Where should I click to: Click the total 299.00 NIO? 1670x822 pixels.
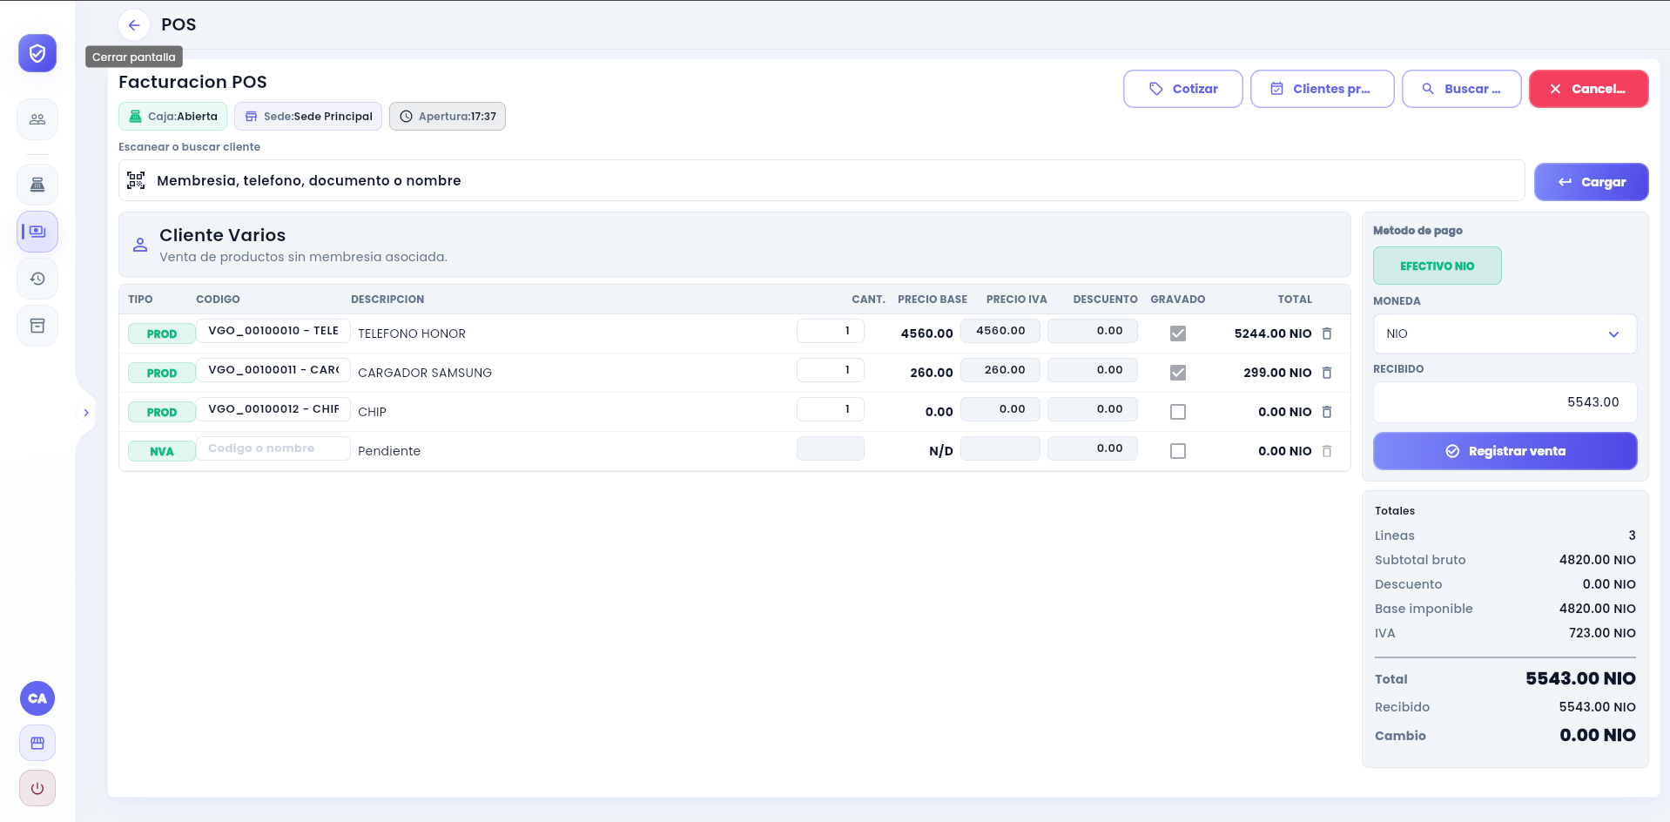[x=1277, y=373]
